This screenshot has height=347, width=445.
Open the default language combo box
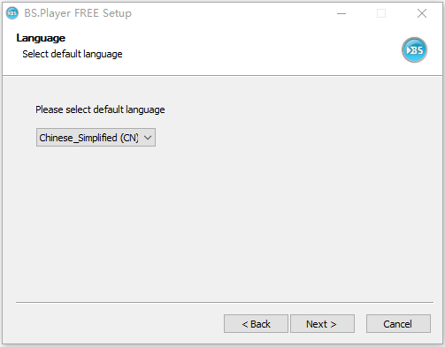[96, 137]
